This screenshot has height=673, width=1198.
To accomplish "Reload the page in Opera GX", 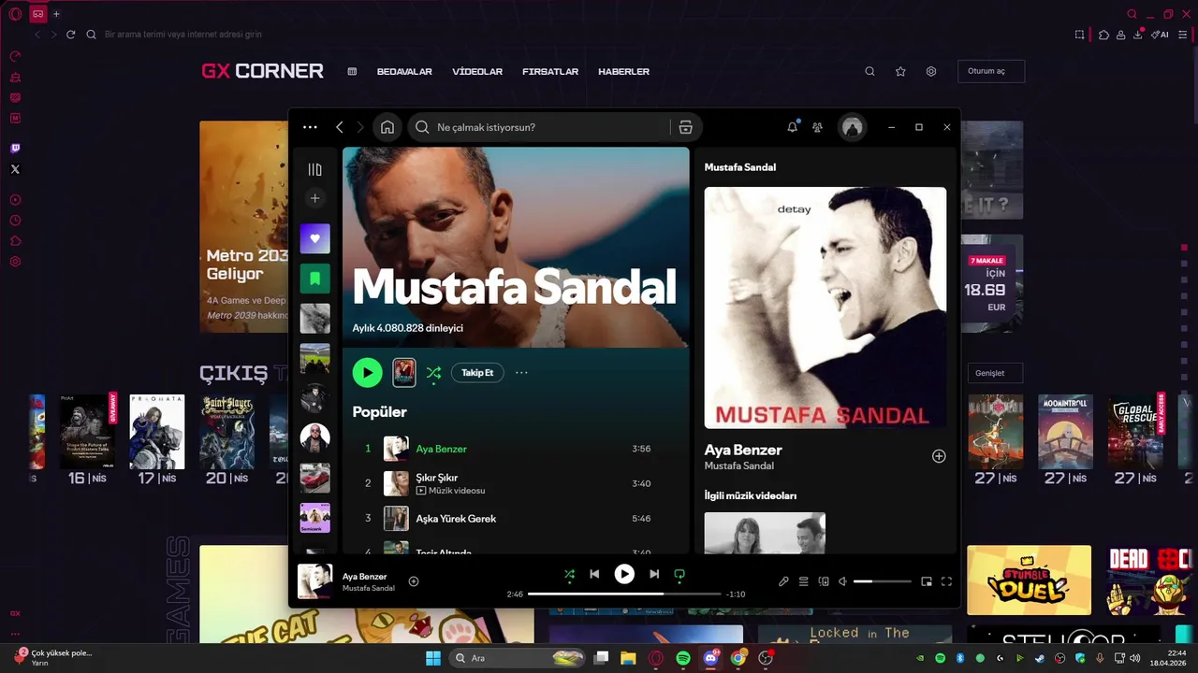I will 70,35.
